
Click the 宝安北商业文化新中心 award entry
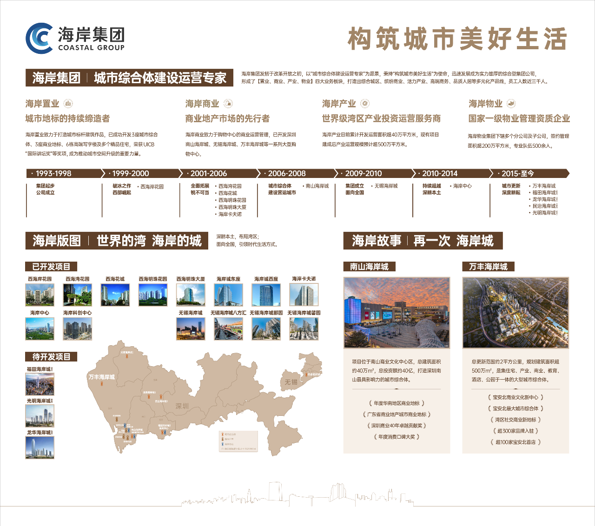[516, 397]
